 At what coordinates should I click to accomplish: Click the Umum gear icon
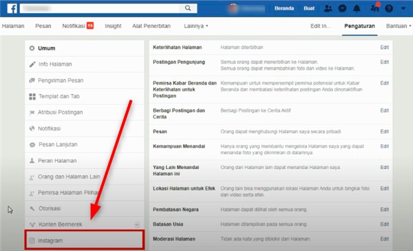point(32,48)
